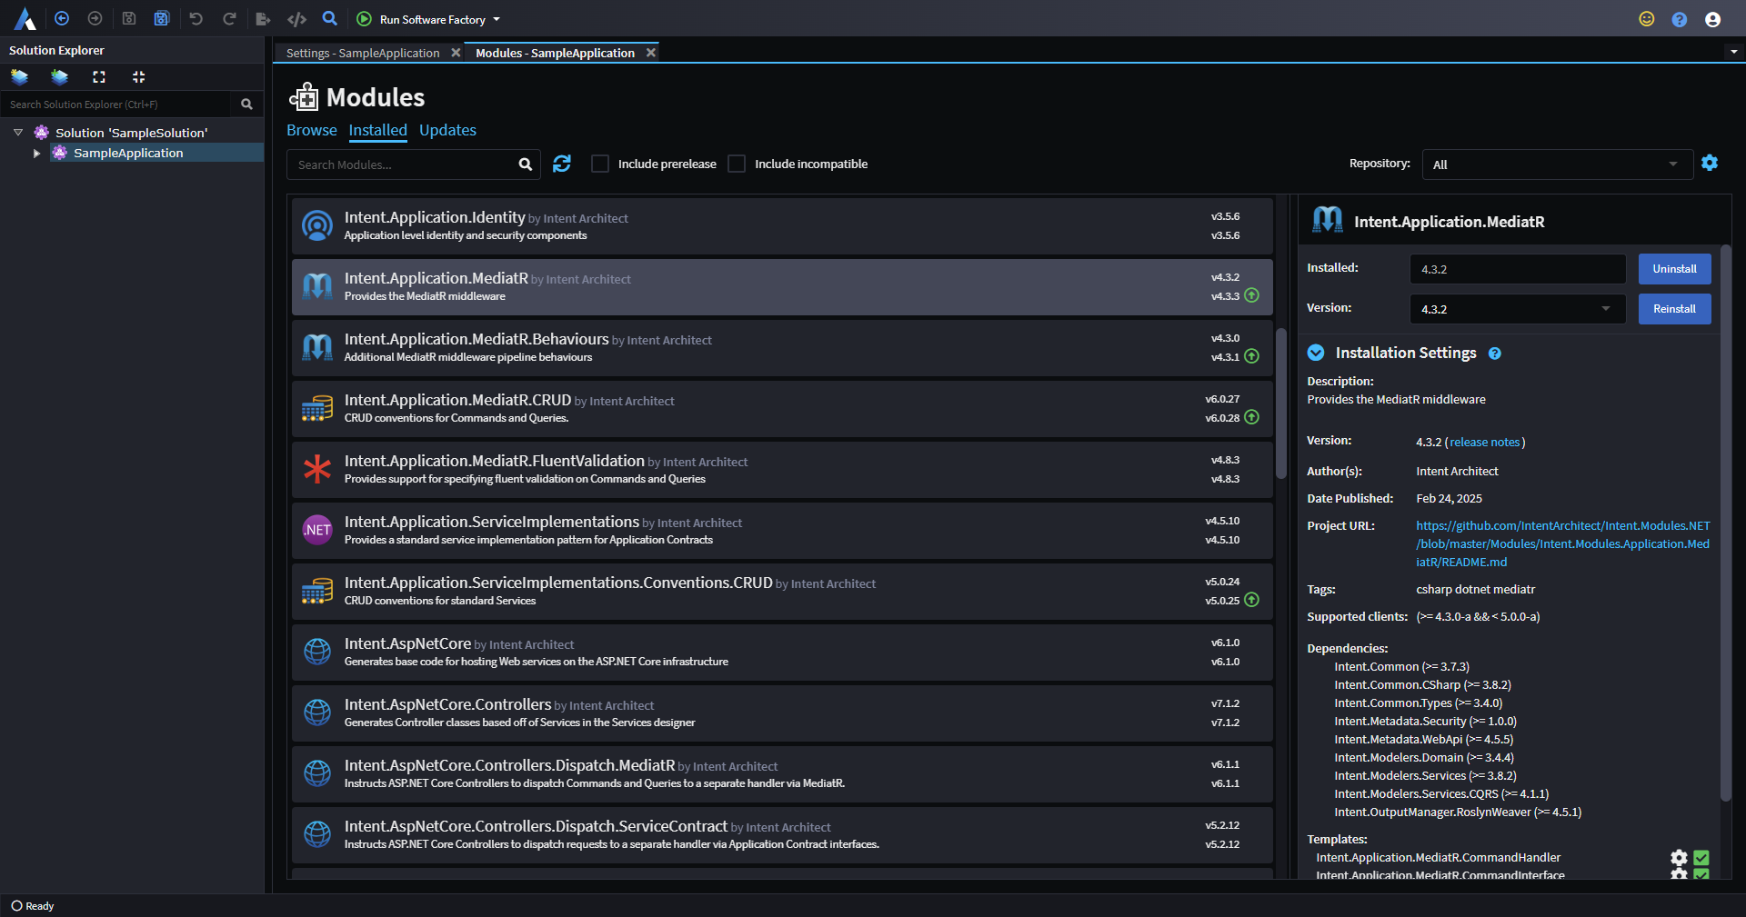Open the release notes link

click(1485, 443)
